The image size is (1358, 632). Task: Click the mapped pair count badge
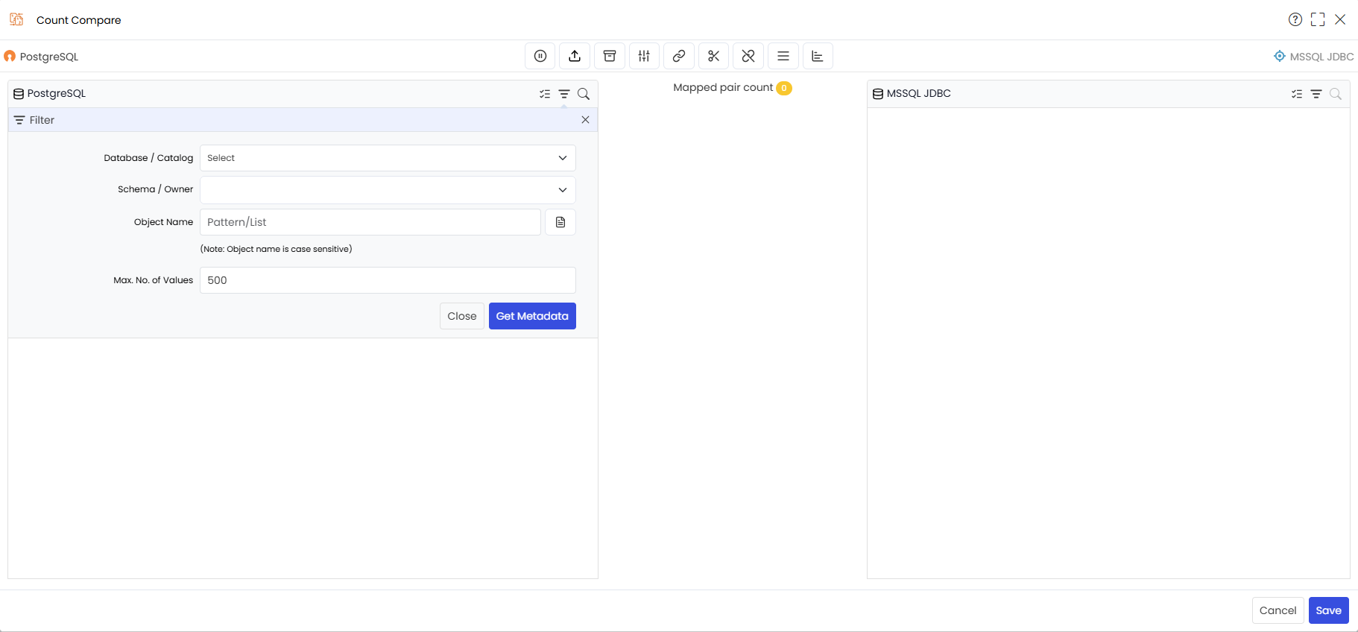click(x=784, y=88)
